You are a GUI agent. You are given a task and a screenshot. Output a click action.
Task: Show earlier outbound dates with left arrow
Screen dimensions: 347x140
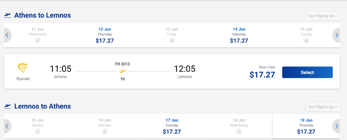[7, 35]
